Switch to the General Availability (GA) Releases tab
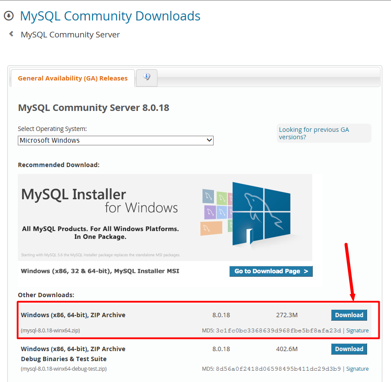Image resolution: width=391 pixels, height=382 pixels. pos(73,78)
